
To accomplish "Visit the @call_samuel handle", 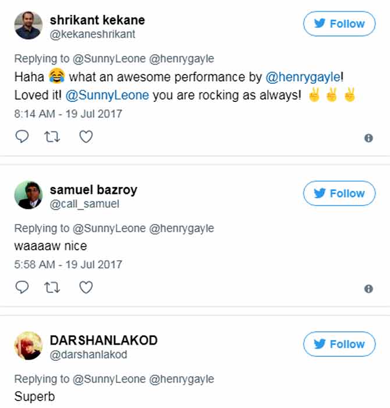I will [84, 204].
